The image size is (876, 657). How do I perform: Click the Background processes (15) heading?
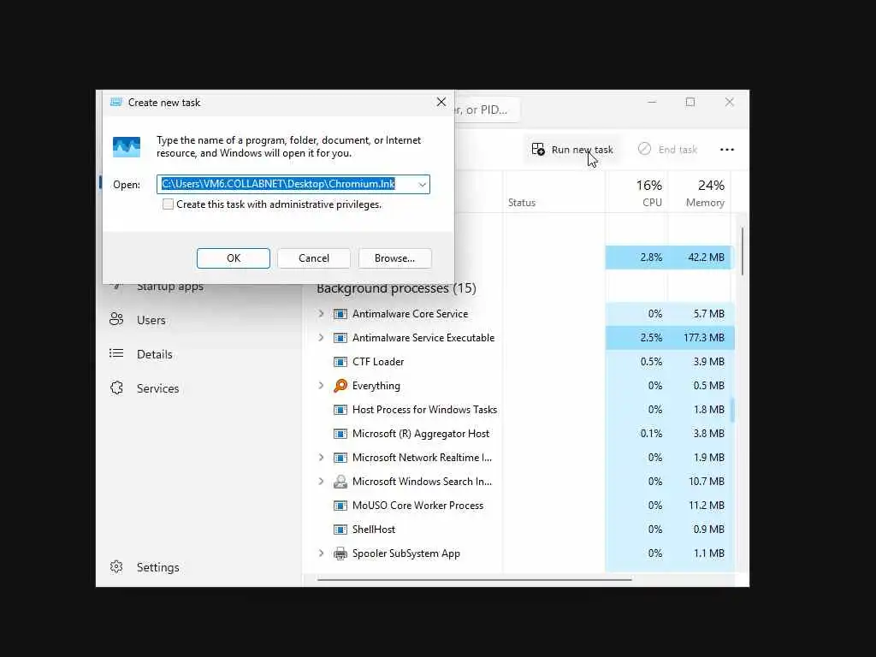tap(396, 288)
